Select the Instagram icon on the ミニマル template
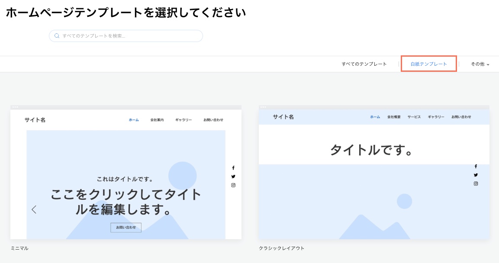This screenshot has height=263, width=499. point(233,185)
